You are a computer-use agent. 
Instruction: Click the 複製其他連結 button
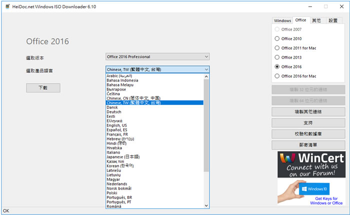[x=308, y=111]
